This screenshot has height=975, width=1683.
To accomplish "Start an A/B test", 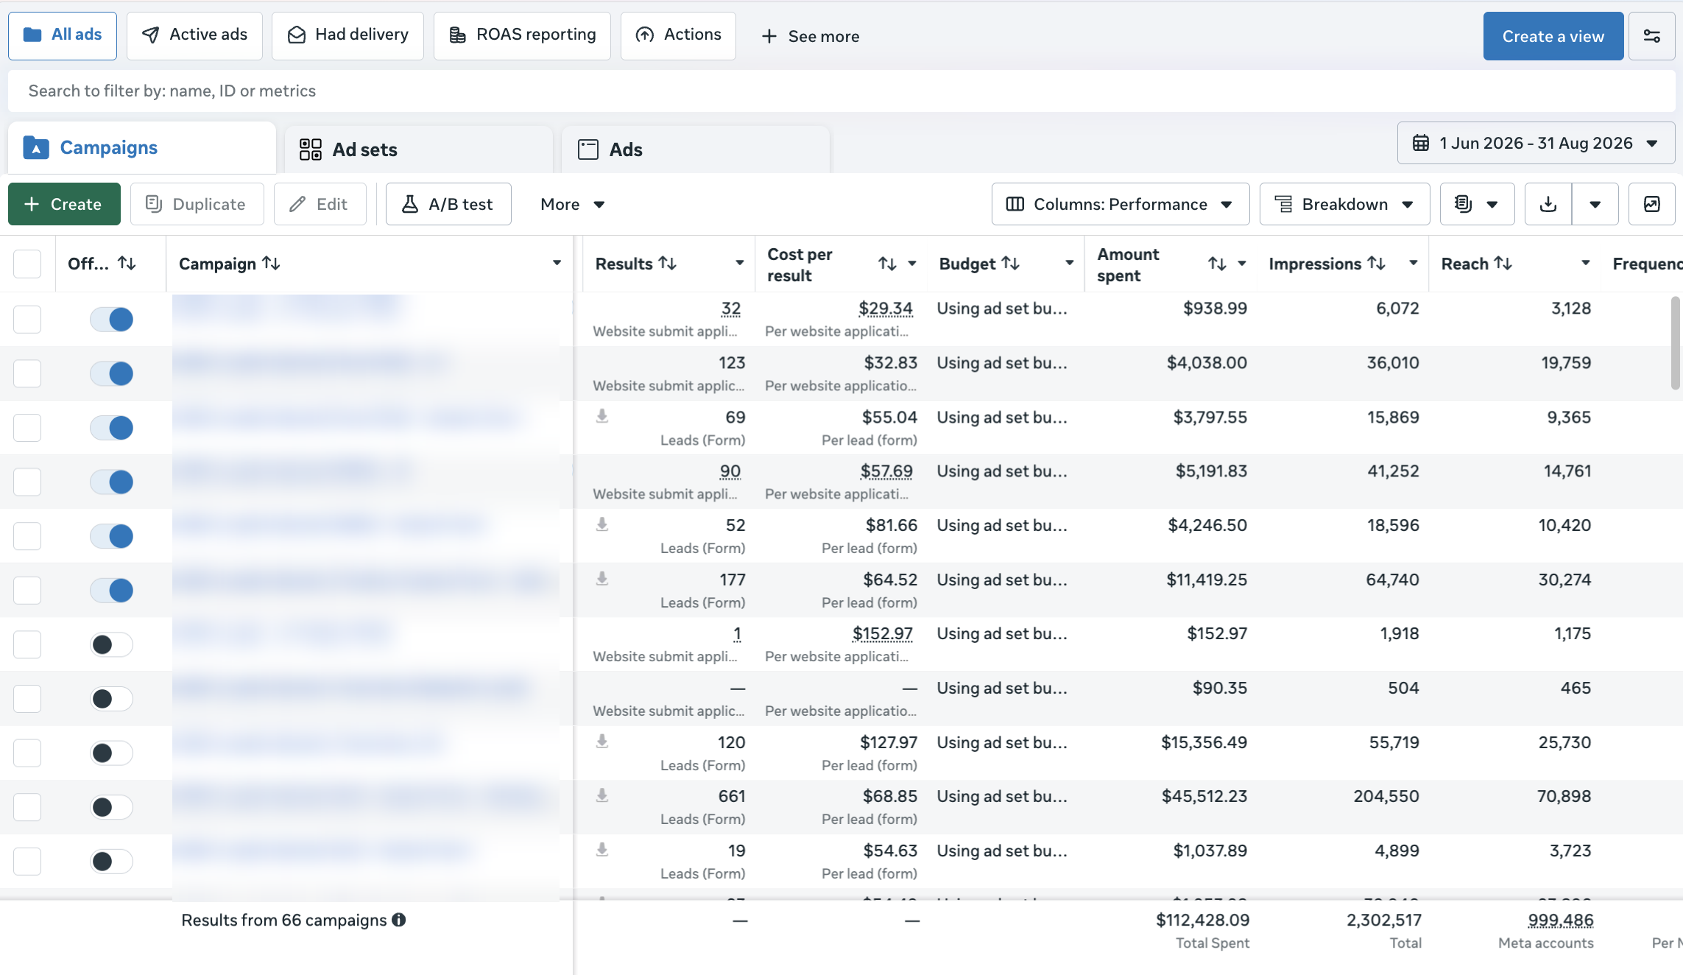I will (x=448, y=204).
